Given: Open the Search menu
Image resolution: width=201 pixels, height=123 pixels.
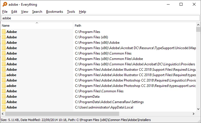Looking at the screenshot, I should 37,12.
